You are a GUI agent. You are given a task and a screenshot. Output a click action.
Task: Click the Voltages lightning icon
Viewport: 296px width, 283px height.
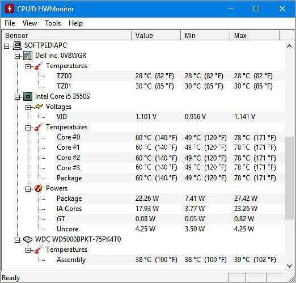pos(39,107)
